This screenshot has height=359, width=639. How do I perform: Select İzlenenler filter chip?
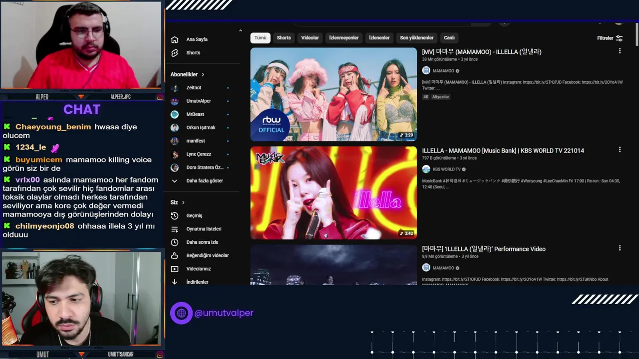379,38
